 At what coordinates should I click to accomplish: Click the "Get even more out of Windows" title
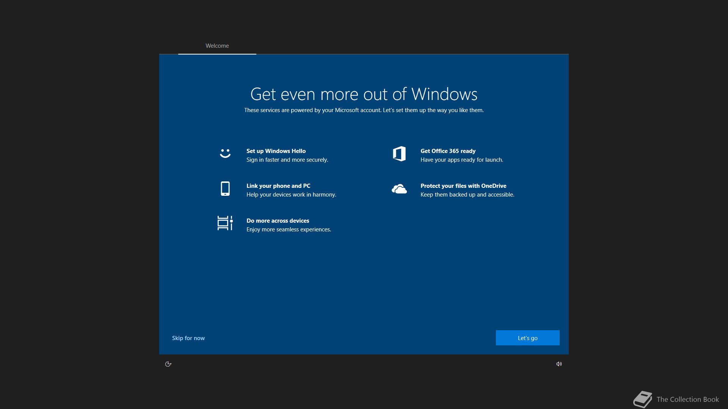pyautogui.click(x=364, y=94)
